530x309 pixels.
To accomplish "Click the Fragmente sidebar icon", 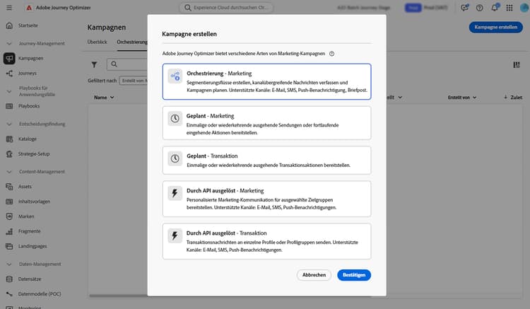I will point(9,231).
